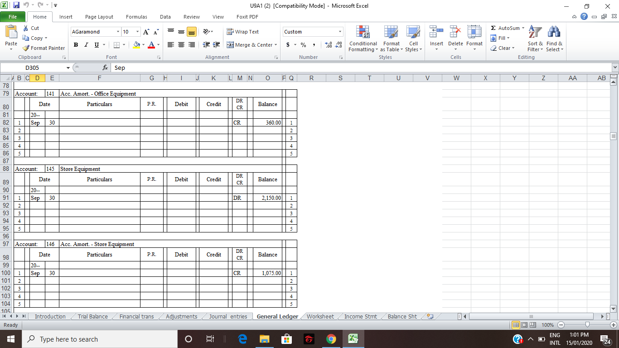The width and height of the screenshot is (619, 348).
Task: Open Conditional Formatting options
Action: tap(363, 39)
